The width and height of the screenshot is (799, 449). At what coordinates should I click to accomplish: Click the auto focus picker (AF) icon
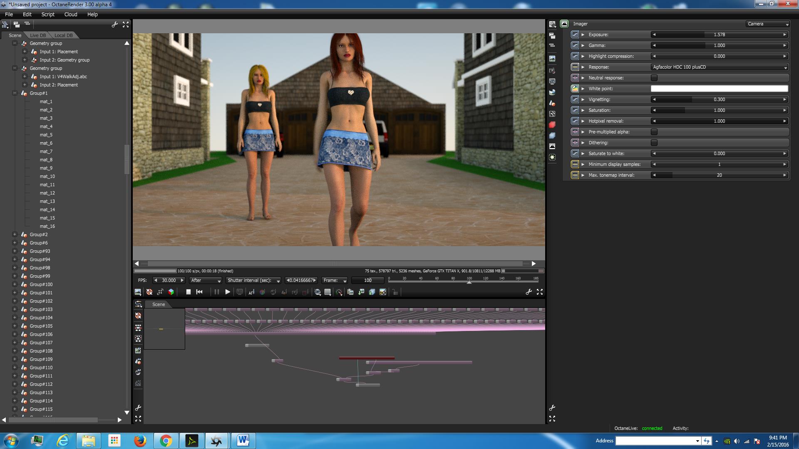point(251,292)
